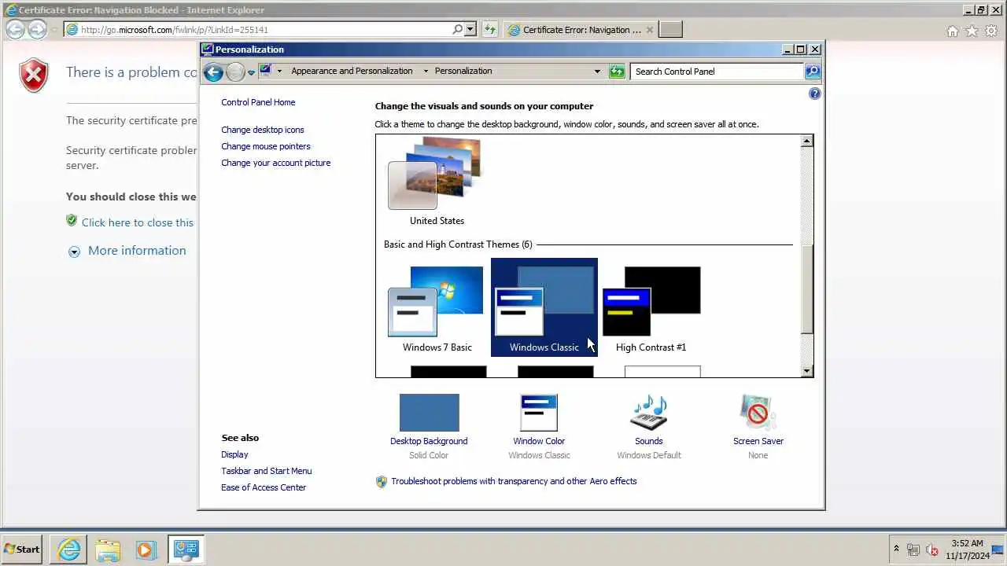Open the Sounds settings icon

[649, 413]
